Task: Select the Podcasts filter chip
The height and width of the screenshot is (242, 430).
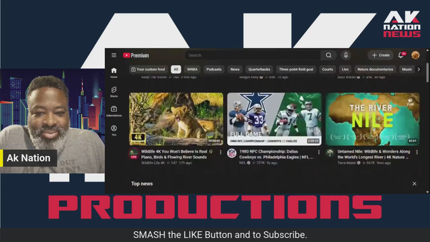Action: (x=214, y=69)
